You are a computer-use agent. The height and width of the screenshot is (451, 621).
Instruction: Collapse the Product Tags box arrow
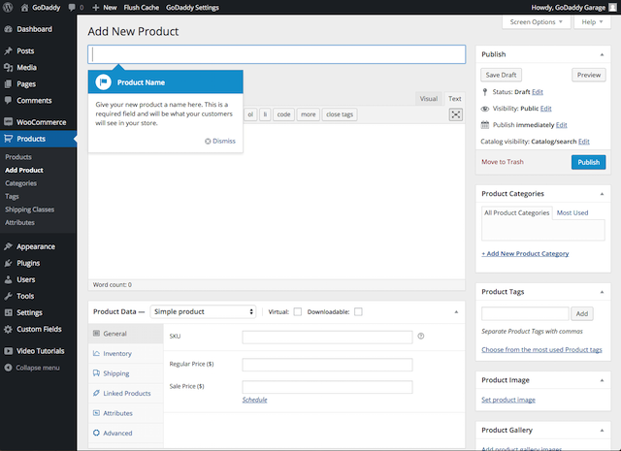point(602,292)
